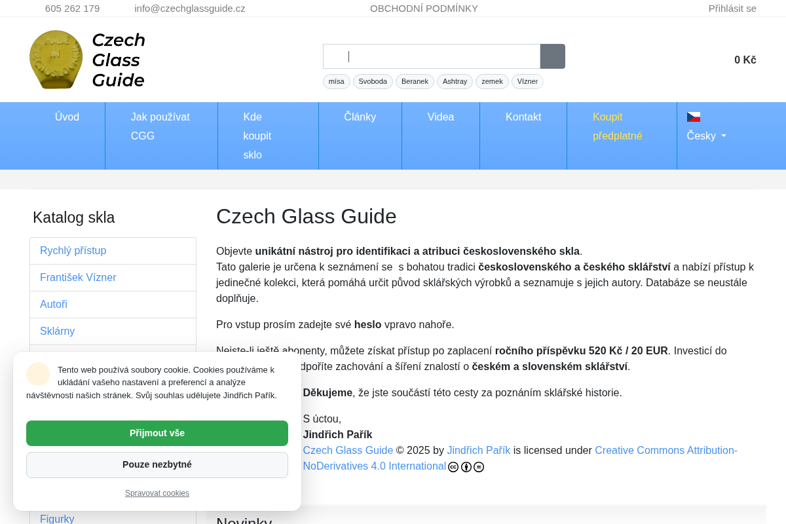The width and height of the screenshot is (786, 524).
Task: Open Rychlý přístup in catalog sidebar
Action: tap(113, 251)
